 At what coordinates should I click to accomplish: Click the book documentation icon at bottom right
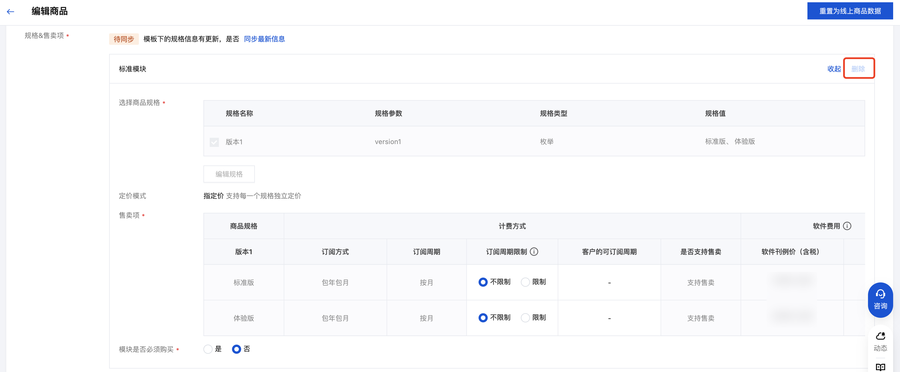880,367
